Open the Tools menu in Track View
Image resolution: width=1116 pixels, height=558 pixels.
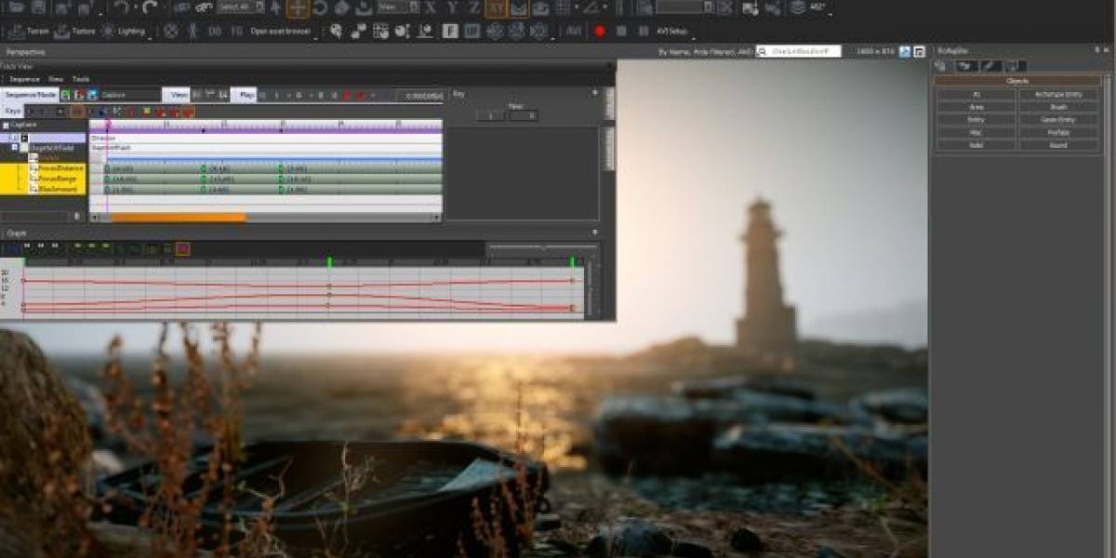(x=81, y=80)
